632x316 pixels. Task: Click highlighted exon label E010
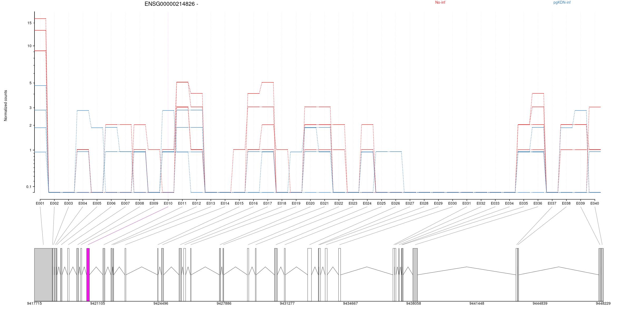click(168, 203)
